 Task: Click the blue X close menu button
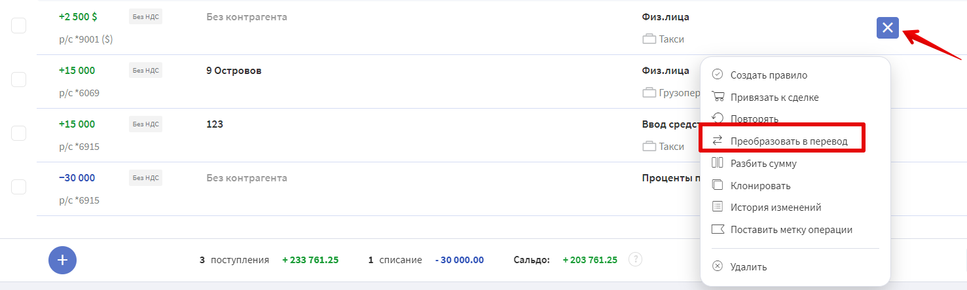[x=887, y=27]
